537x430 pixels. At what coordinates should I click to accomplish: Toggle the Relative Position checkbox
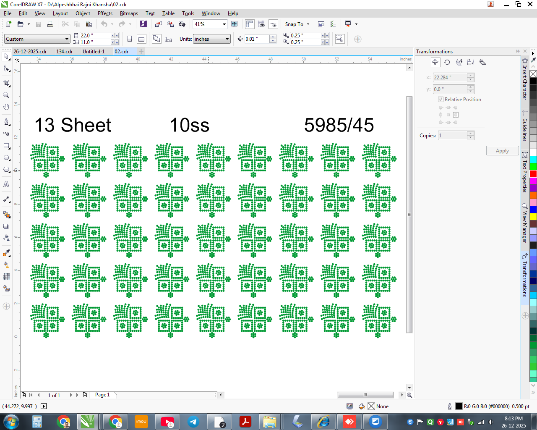[x=441, y=100]
